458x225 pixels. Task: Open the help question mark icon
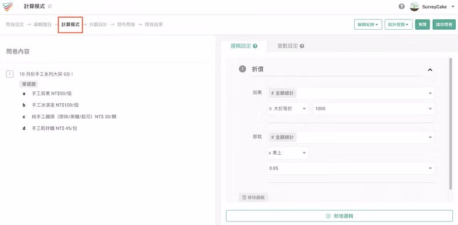402,7
